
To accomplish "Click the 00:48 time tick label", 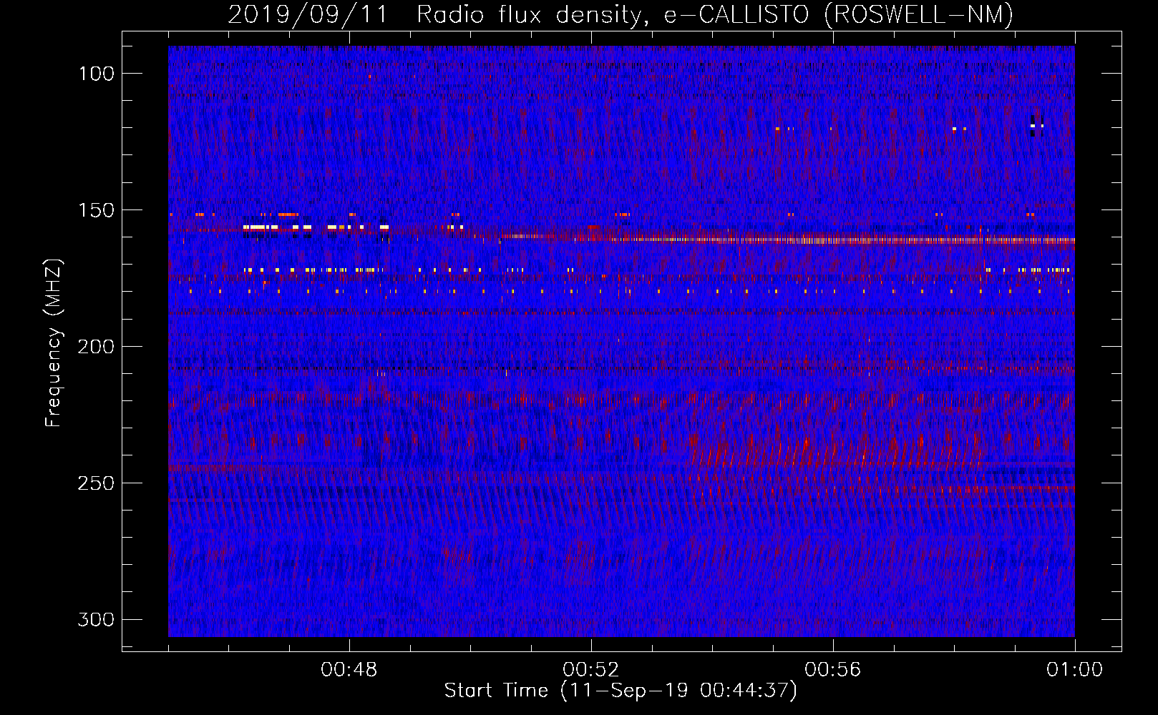I will [349, 670].
